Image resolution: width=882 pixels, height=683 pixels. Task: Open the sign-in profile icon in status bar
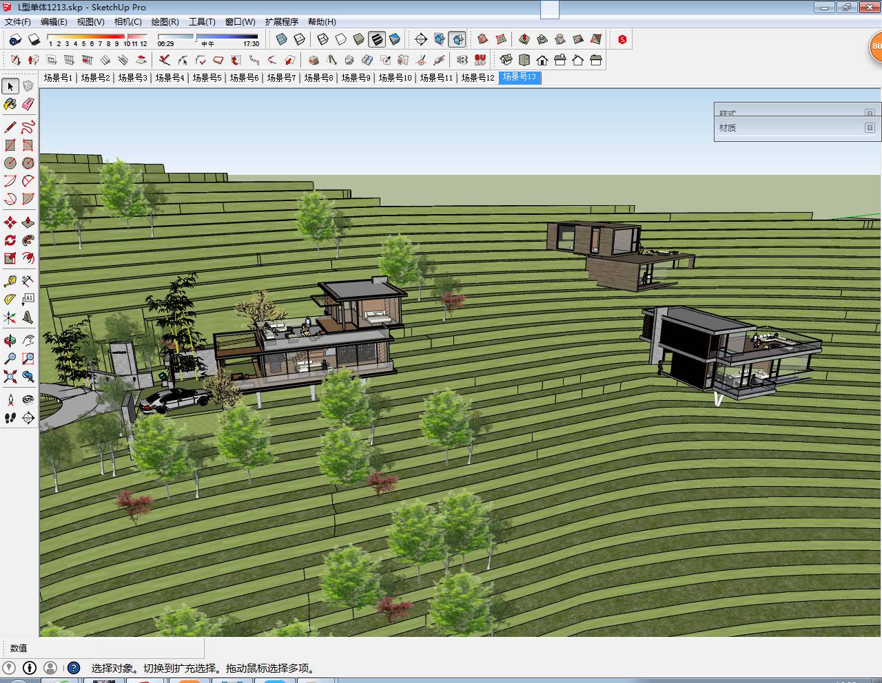pos(50,668)
